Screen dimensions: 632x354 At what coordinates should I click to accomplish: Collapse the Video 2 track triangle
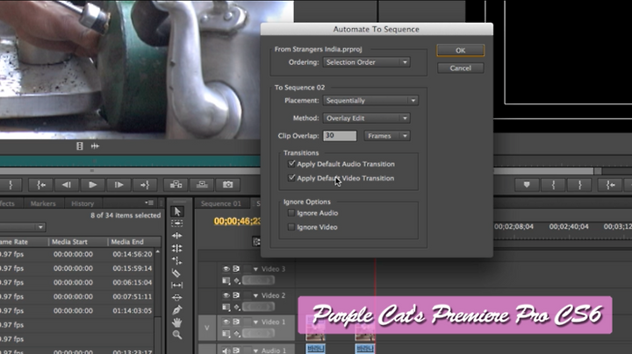pyautogui.click(x=255, y=295)
